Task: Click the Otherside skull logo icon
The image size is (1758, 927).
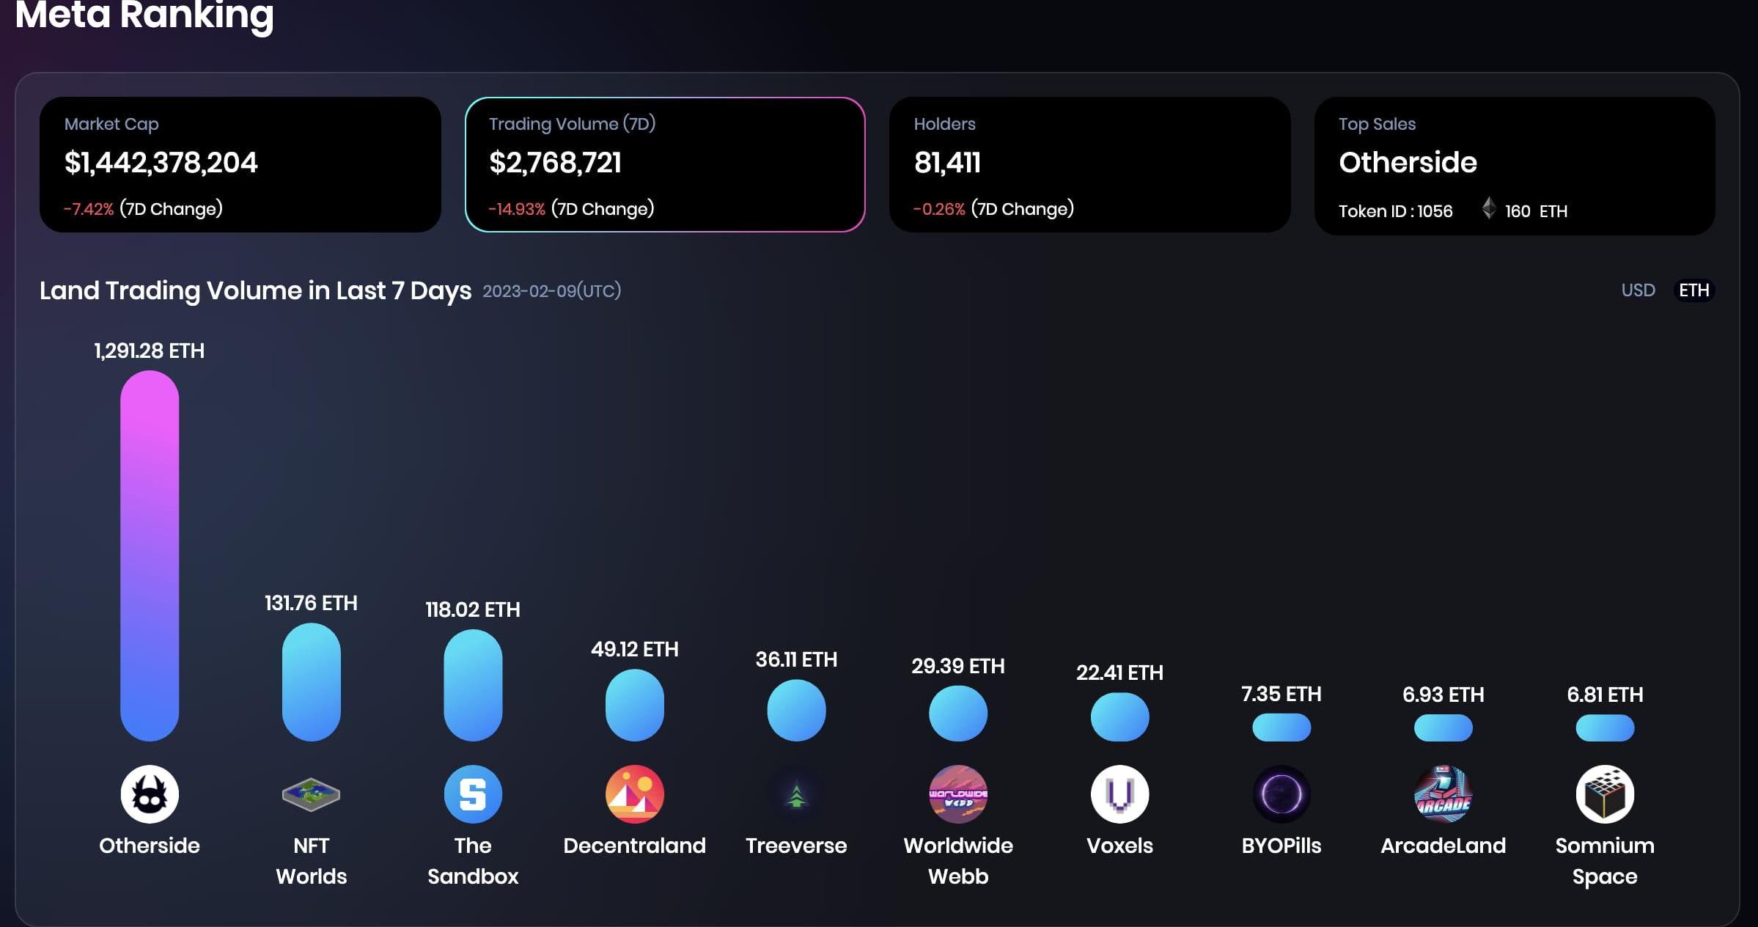Action: [x=150, y=794]
